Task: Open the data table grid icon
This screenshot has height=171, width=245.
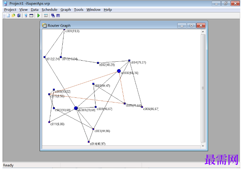Action: [x=31, y=16]
